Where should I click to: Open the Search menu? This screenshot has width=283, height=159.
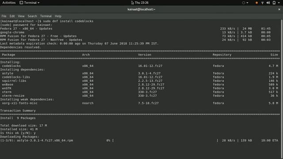[x=32, y=16]
